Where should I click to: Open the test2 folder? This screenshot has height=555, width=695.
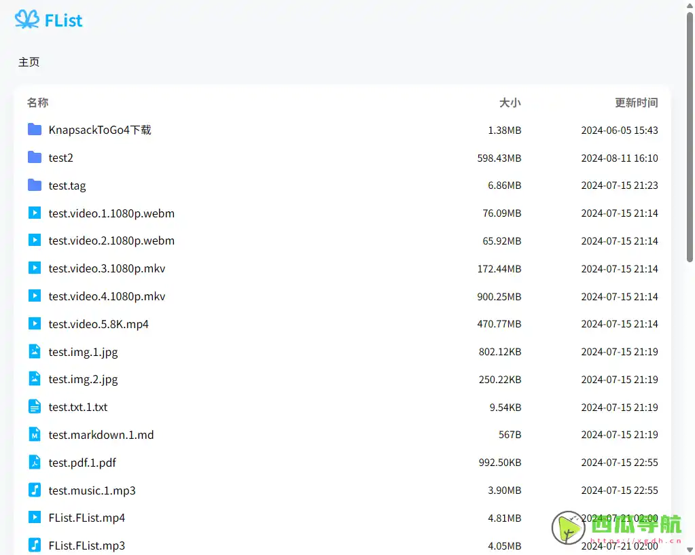[x=60, y=158]
